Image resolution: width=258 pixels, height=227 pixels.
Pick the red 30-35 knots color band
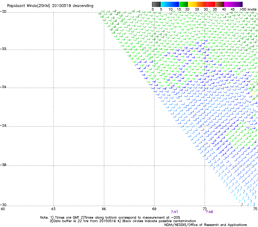[211, 4]
